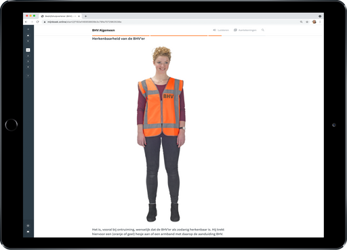Open a new browser tab with plus button
Screen dimensions: 347x250
pos(85,16)
